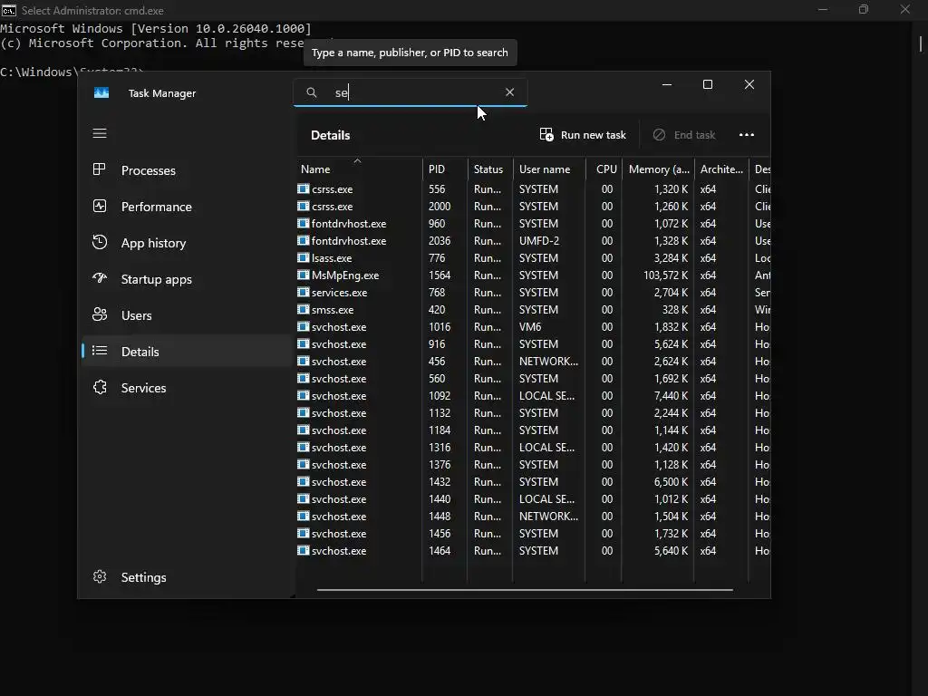Open the three-dot more options menu
This screenshot has height=696, width=928.
pos(747,135)
